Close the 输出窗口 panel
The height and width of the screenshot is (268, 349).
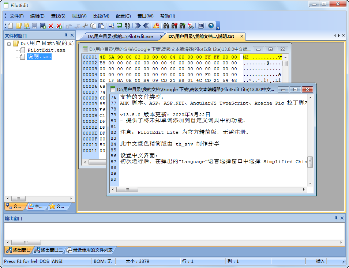342,218
